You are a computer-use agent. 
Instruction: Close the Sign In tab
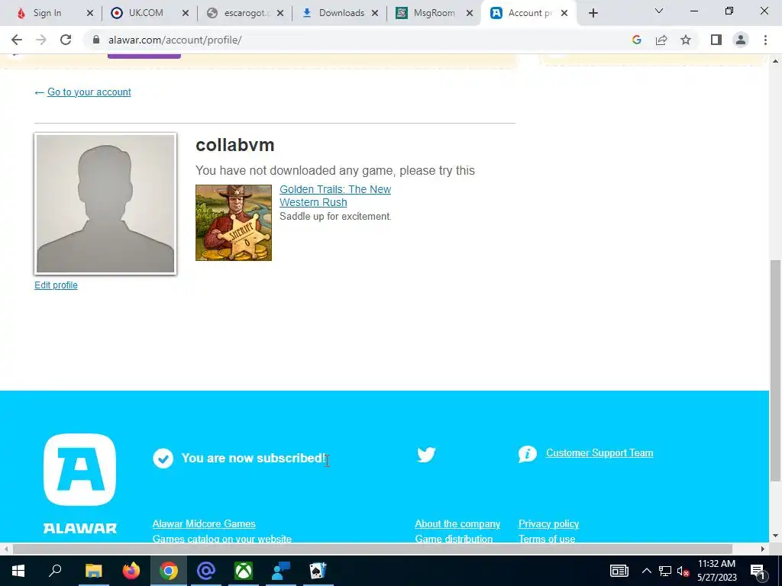tap(90, 14)
